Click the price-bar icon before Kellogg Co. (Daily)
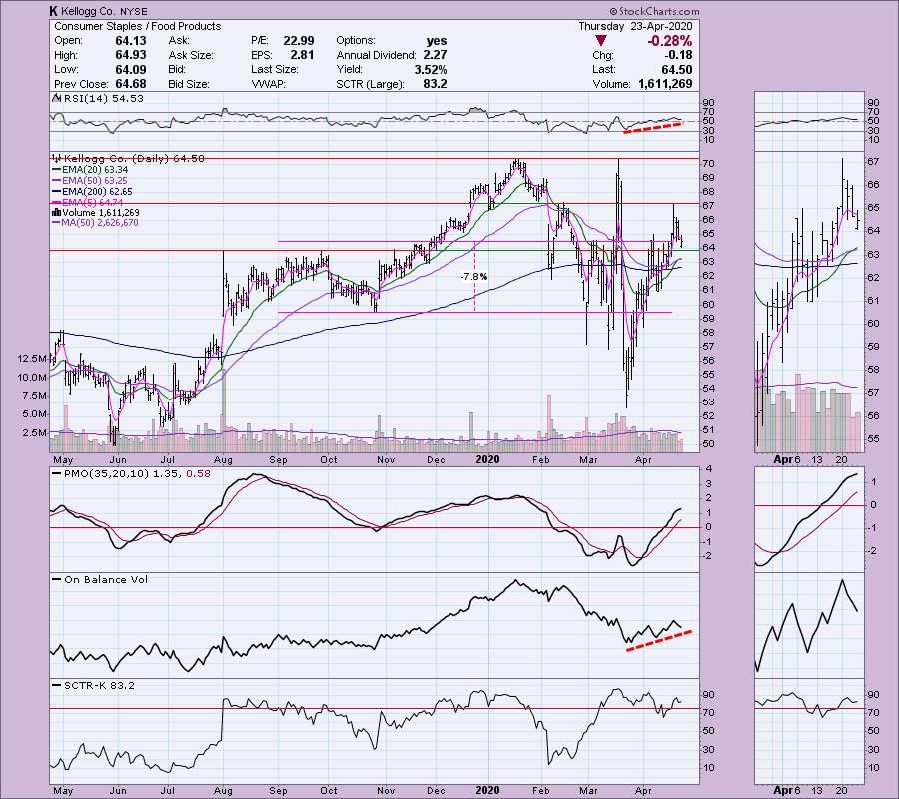This screenshot has width=899, height=799. click(57, 158)
